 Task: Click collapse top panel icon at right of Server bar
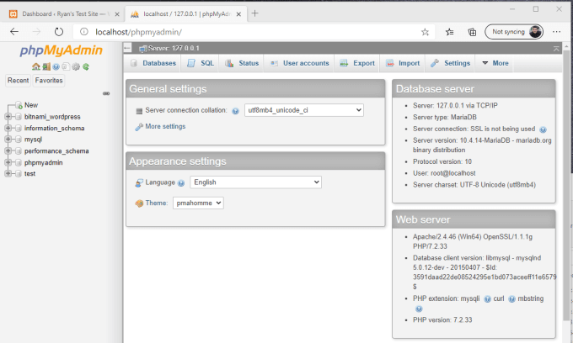coord(556,49)
